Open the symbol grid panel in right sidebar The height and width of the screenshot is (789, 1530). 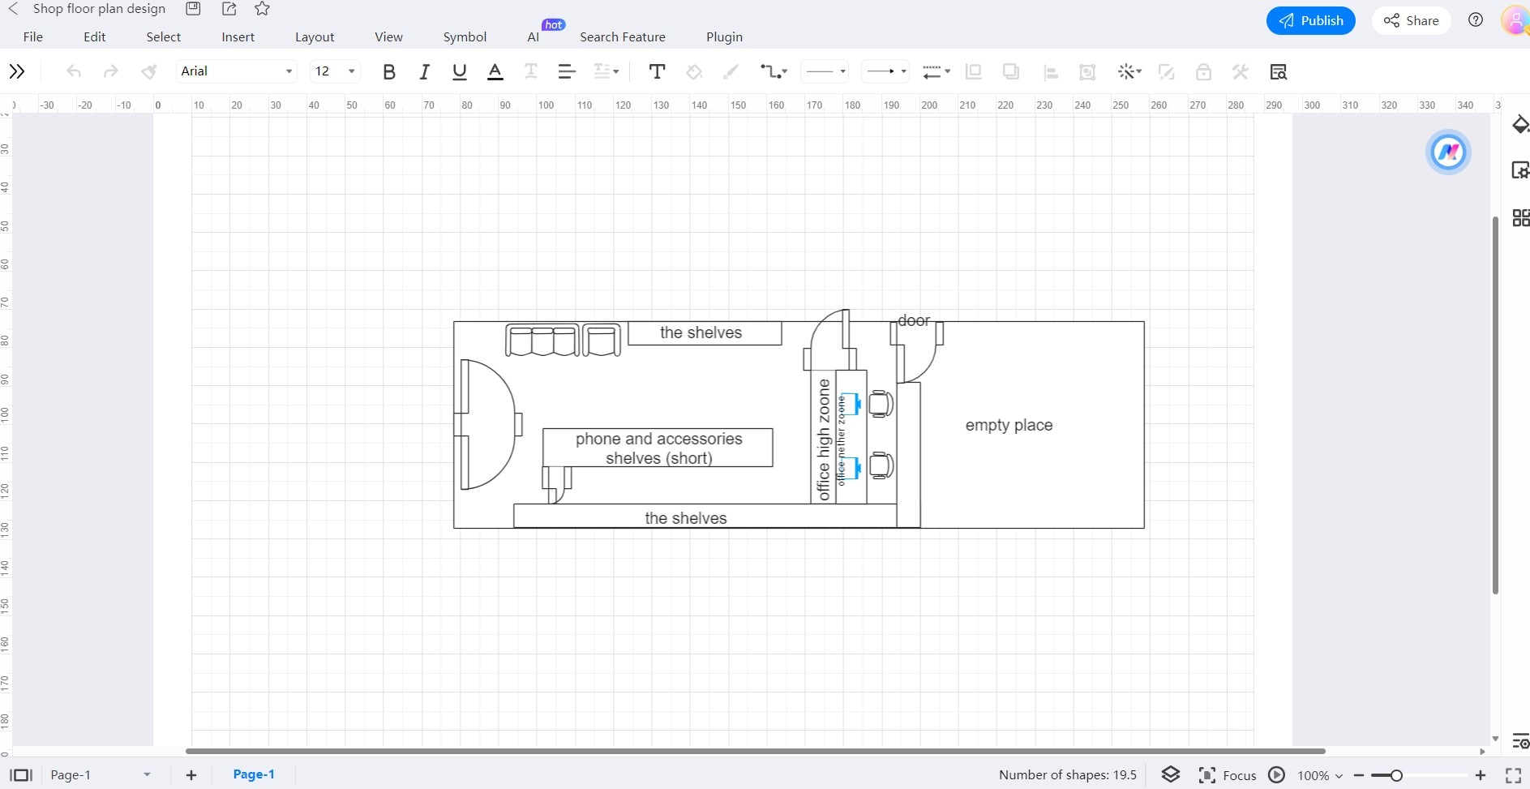coord(1521,217)
